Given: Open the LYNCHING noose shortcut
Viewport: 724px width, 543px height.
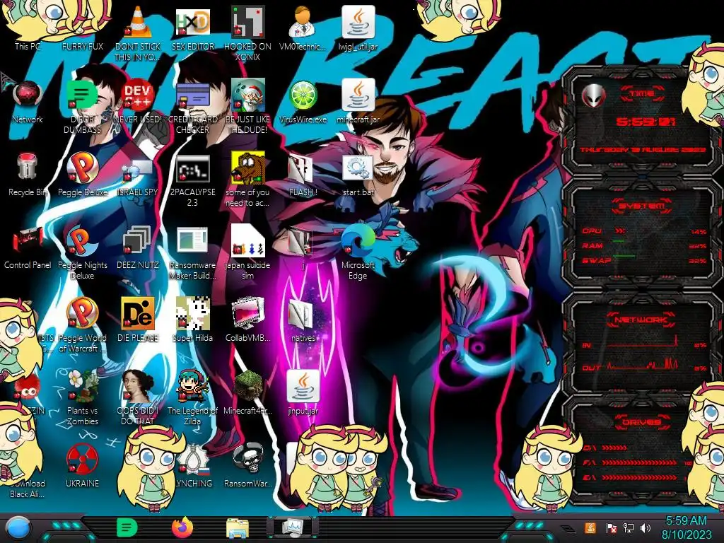Looking at the screenshot, I should pos(194,467).
